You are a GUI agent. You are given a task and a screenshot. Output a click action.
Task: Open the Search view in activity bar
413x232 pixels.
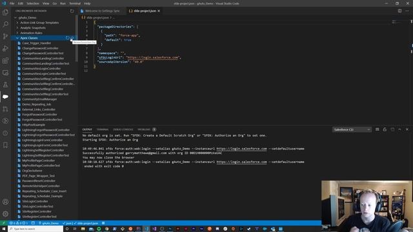[x=5, y=24]
